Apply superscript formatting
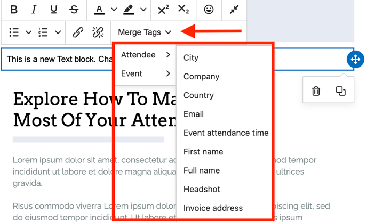Image resolution: width=367 pixels, height=222 pixels. click(x=163, y=10)
